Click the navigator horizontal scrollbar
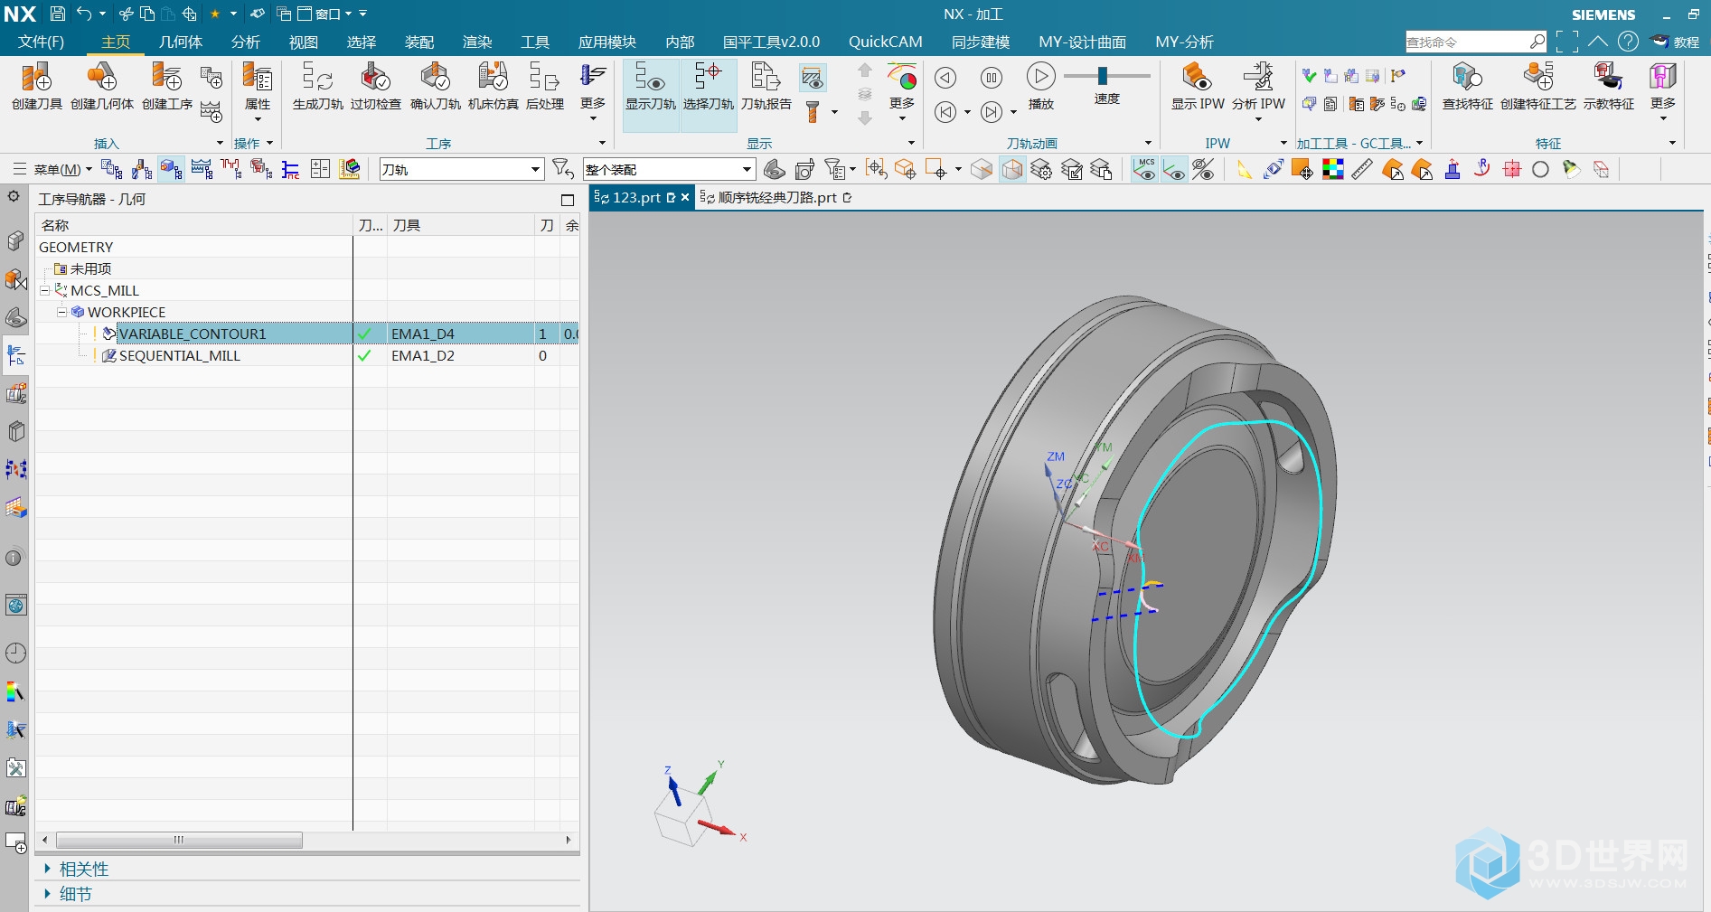 pyautogui.click(x=180, y=840)
